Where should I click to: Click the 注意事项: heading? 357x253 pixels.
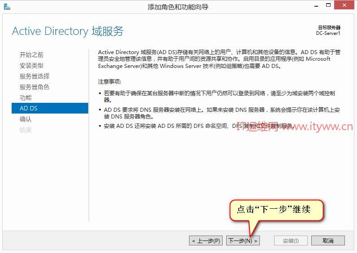click(x=109, y=81)
